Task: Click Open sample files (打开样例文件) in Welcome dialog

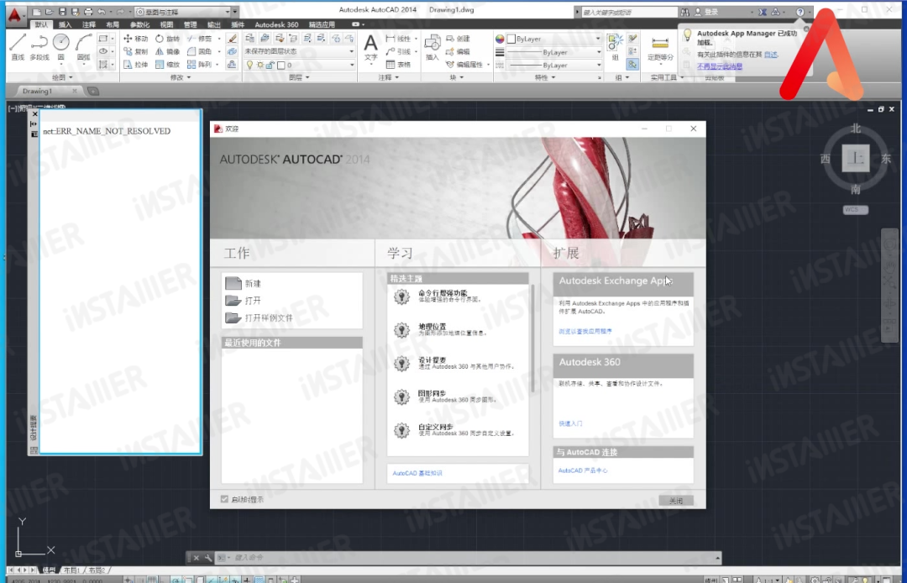Action: (x=259, y=318)
